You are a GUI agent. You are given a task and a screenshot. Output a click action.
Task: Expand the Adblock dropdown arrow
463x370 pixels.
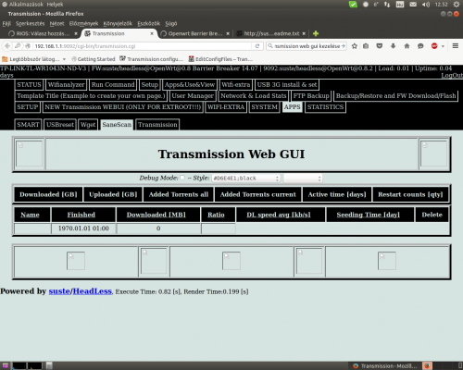[x=443, y=46]
